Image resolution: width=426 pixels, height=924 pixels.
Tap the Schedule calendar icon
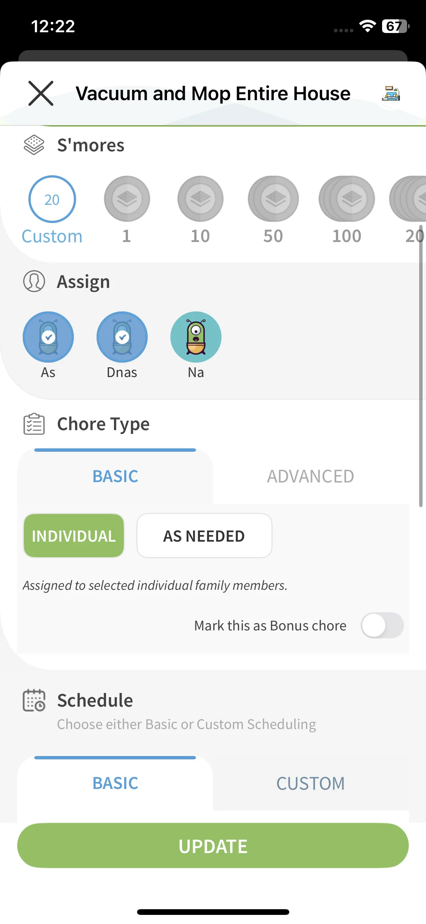point(34,701)
